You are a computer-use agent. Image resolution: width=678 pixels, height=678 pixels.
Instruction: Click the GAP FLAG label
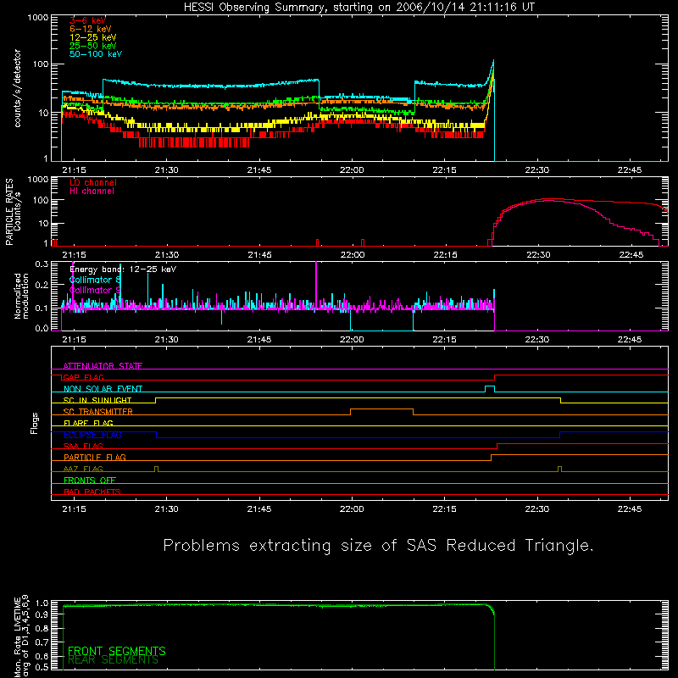[83, 377]
